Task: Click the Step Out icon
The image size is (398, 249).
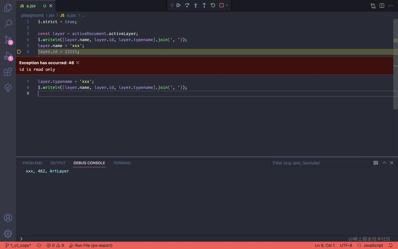Action: [204, 5]
